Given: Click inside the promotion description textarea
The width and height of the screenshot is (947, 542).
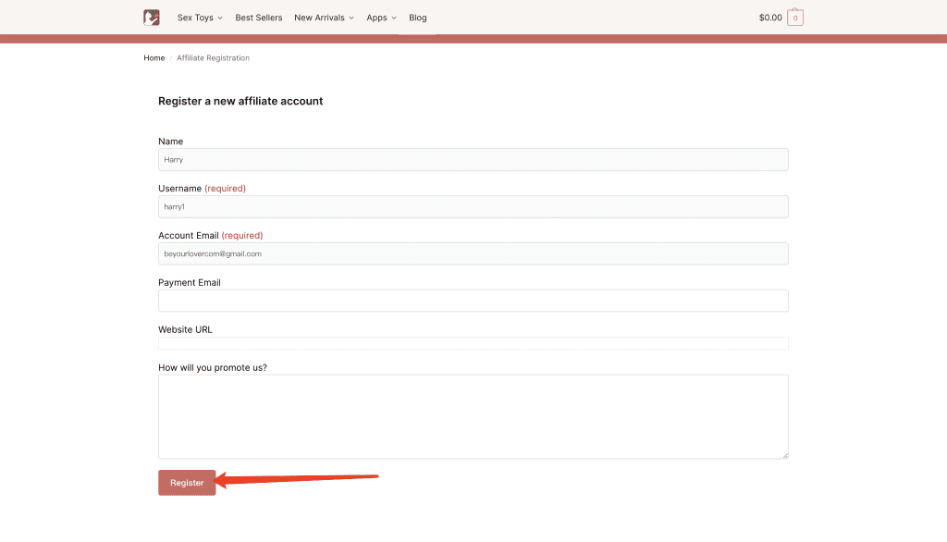Looking at the screenshot, I should tap(473, 416).
